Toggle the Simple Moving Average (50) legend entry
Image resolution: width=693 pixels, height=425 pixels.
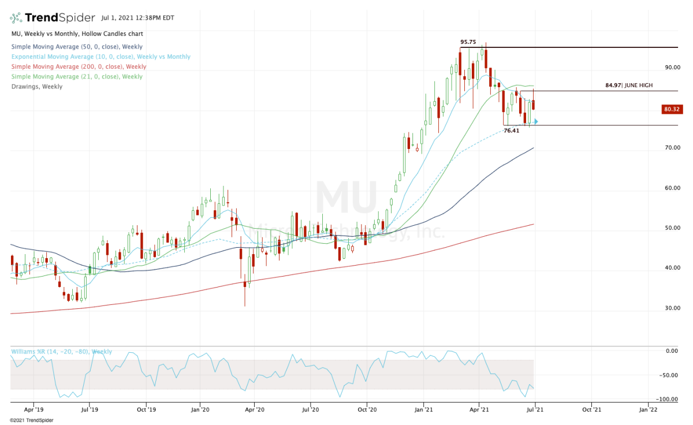pos(75,46)
